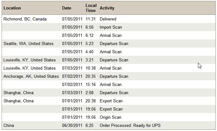The width and height of the screenshot is (217, 131).
Task: Click Louisville Arrival Scan dated 07/03/2011
Action: coord(111,68)
